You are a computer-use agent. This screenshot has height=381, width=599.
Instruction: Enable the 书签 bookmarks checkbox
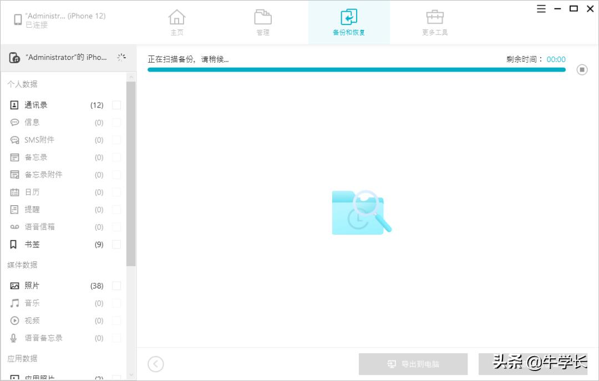[x=116, y=244]
